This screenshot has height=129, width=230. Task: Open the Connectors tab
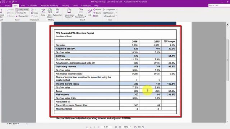86,6
